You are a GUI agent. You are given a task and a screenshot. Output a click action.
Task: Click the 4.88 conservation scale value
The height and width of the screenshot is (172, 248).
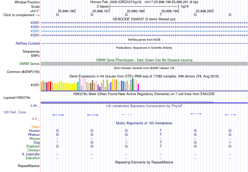coord(33,106)
